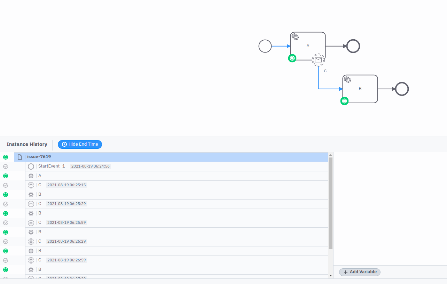Click the completed check icon for StartEvent_1

(x=6, y=167)
